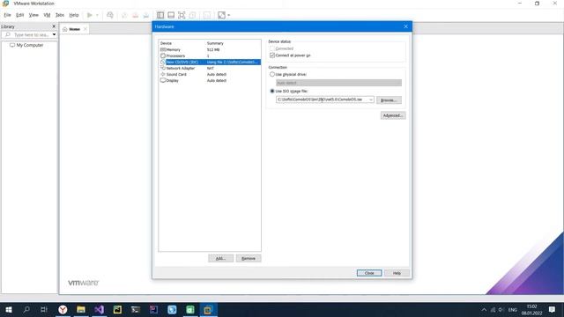The image size is (564, 317).
Task: Click the Sound Card device icon
Action: [x=162, y=74]
